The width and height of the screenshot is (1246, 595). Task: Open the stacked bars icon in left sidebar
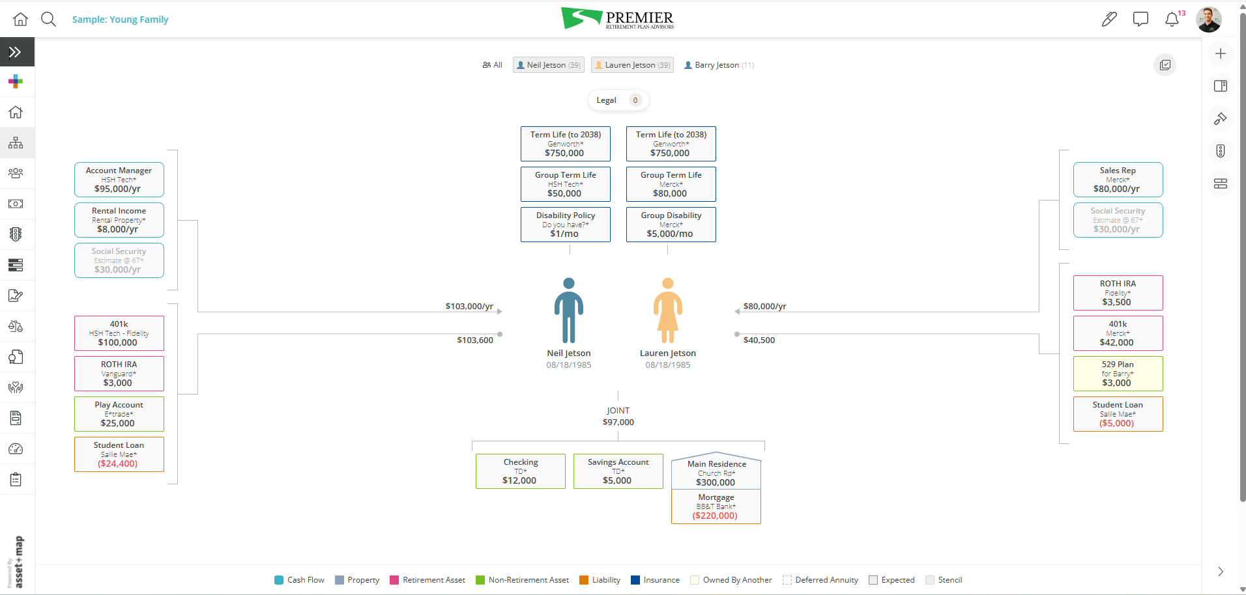pyautogui.click(x=16, y=265)
